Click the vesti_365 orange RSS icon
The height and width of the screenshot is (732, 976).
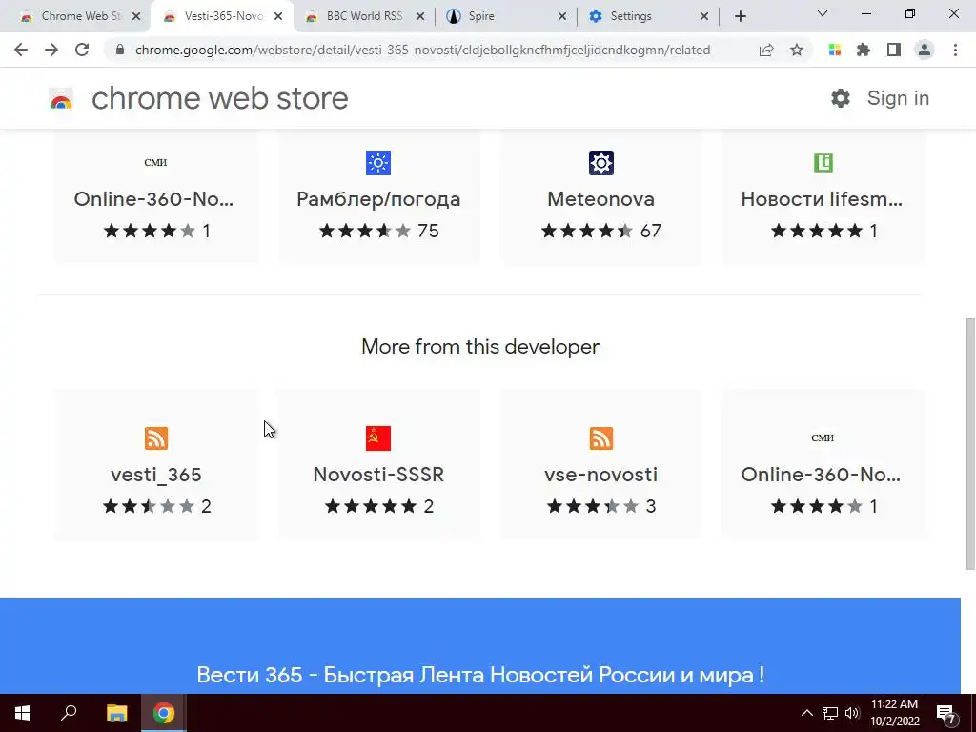pos(155,438)
